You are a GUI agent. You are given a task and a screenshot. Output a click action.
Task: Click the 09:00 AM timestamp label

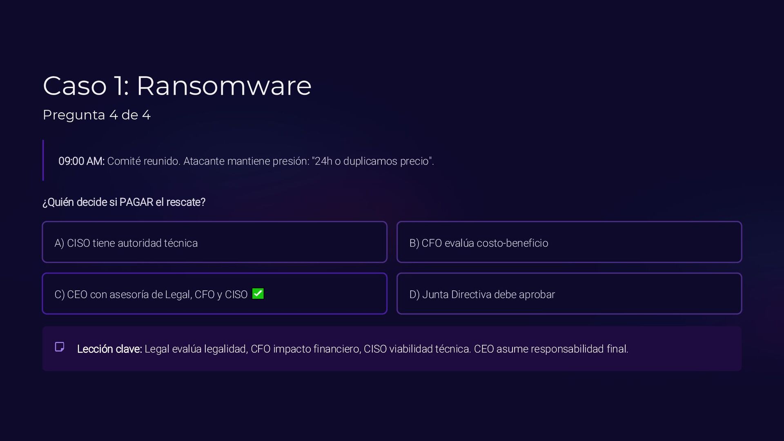81,161
